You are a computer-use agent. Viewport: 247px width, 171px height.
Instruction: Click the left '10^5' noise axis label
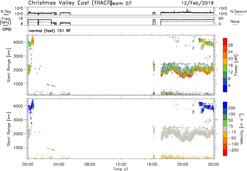(x=19, y=8)
